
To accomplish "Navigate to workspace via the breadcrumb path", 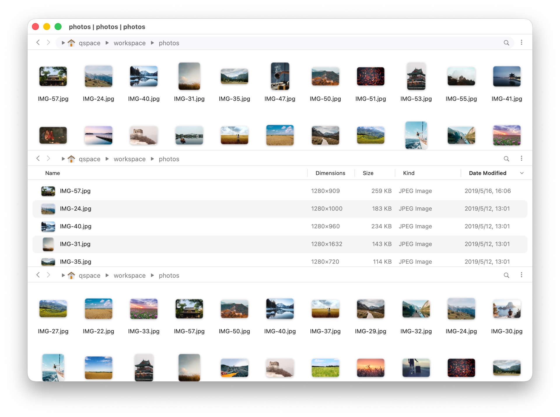I will (x=129, y=43).
